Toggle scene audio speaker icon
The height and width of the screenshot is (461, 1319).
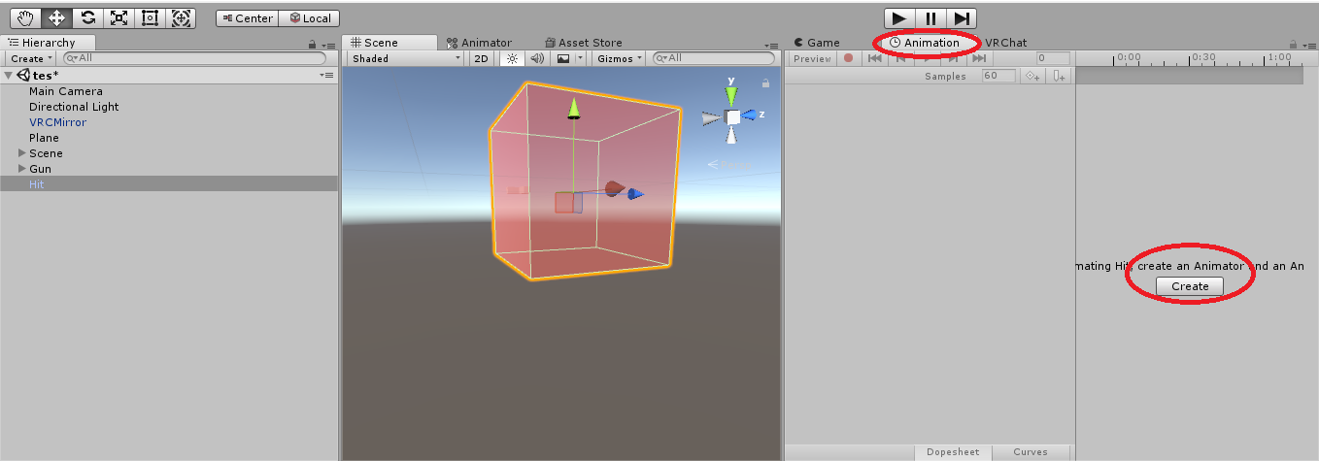click(537, 58)
